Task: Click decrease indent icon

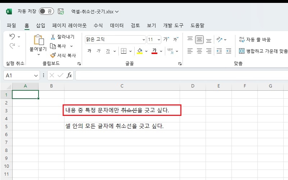Action: click(x=219, y=51)
